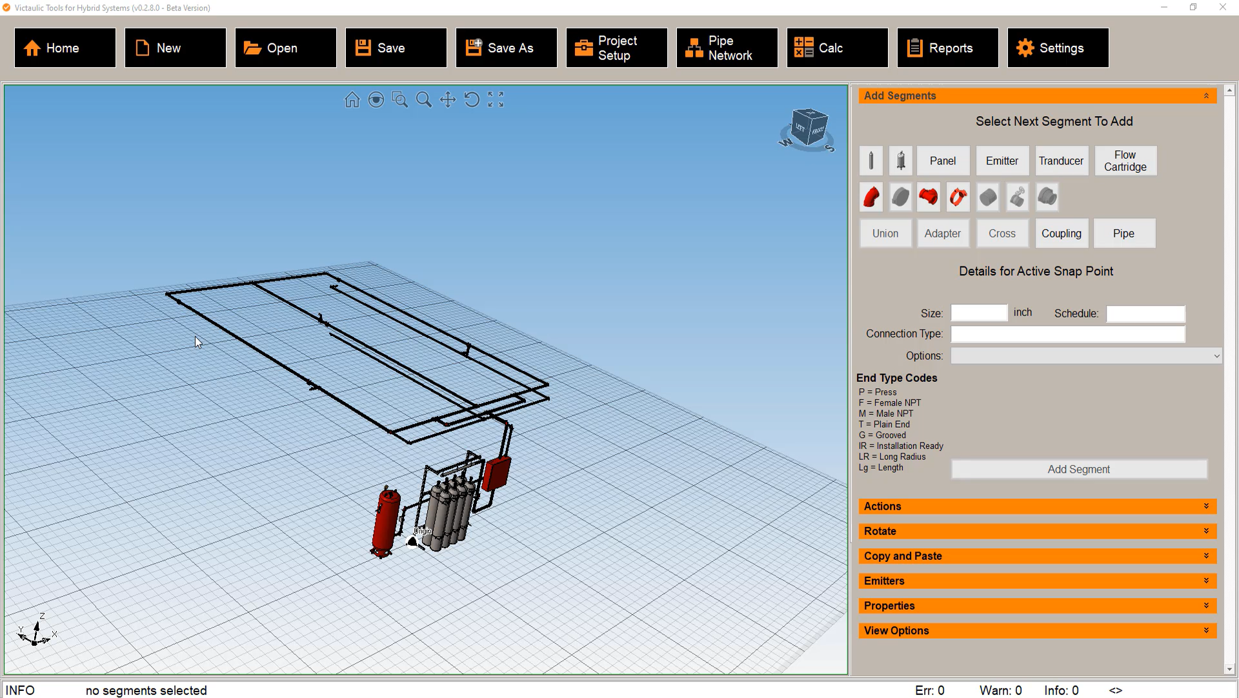Select the pan/move arrows icon
The image size is (1239, 698).
tap(448, 100)
